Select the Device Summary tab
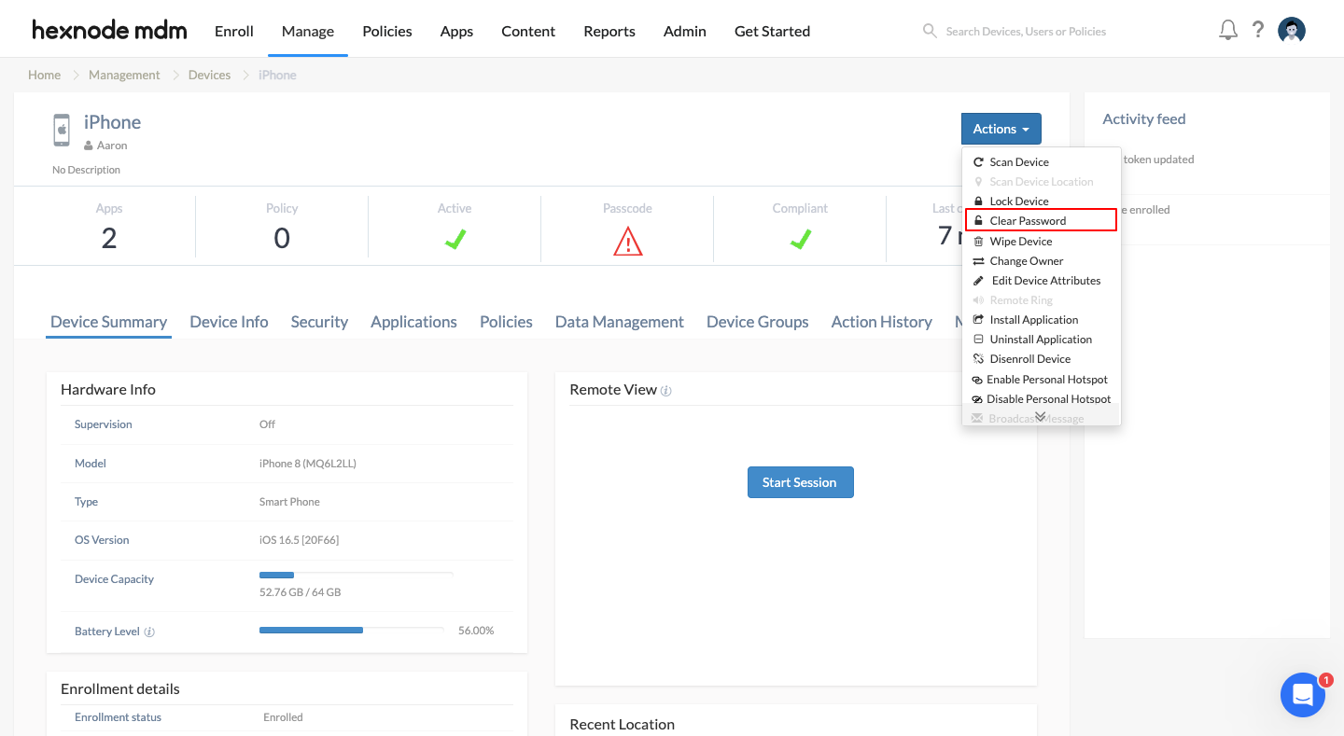The image size is (1344, 736). click(x=108, y=322)
